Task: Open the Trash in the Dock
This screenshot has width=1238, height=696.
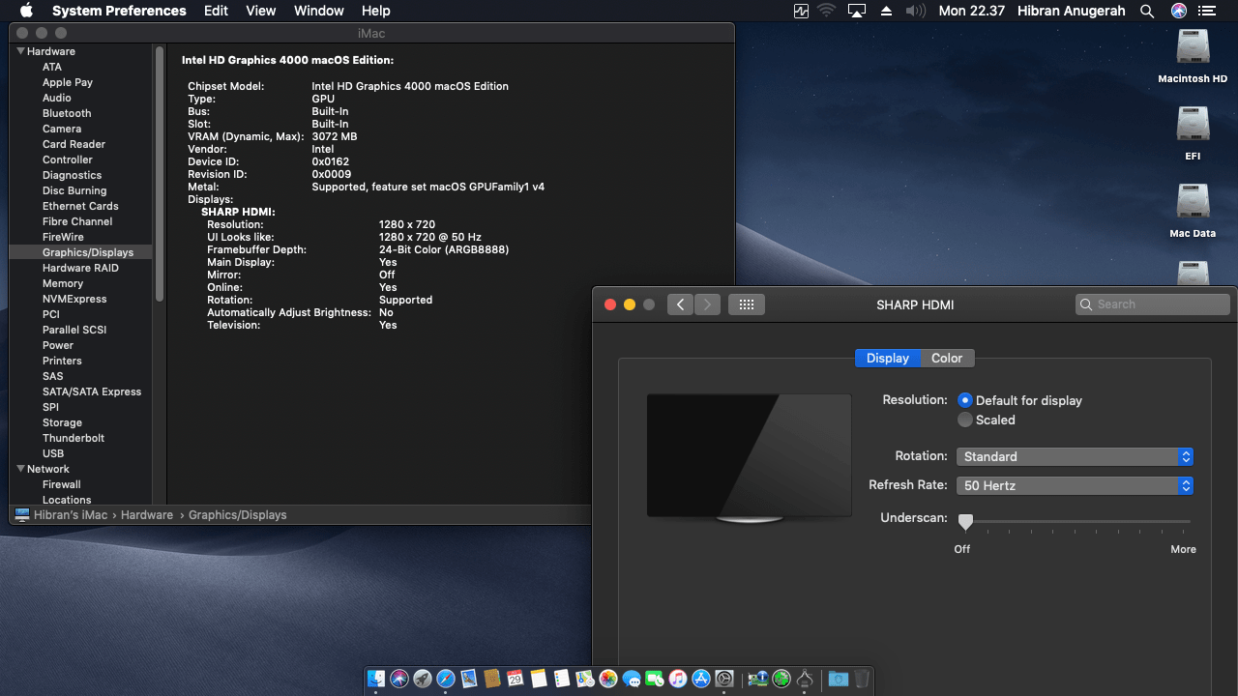Action: pos(861,680)
